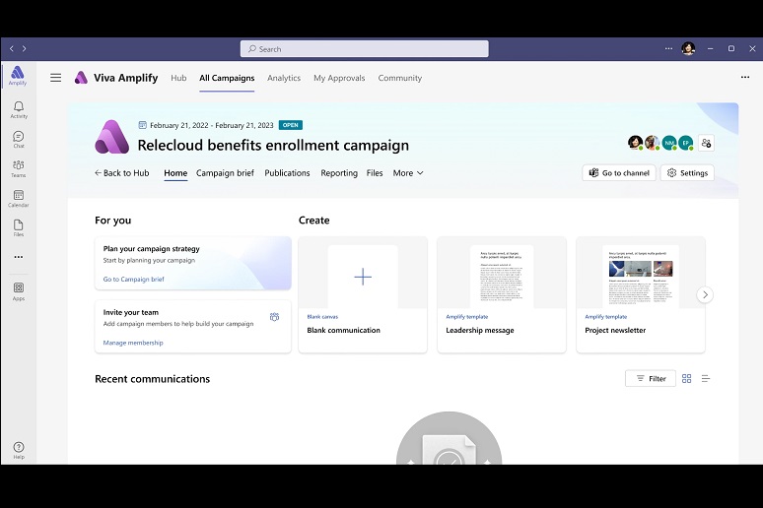The image size is (763, 508).
Task: Click the hamburger menu next to Viva Amplify
Action: pos(56,78)
